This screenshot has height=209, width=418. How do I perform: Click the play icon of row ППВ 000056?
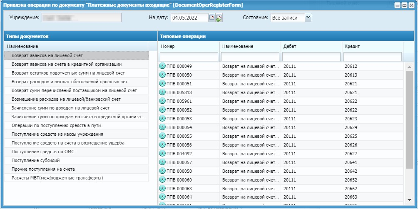point(162,145)
